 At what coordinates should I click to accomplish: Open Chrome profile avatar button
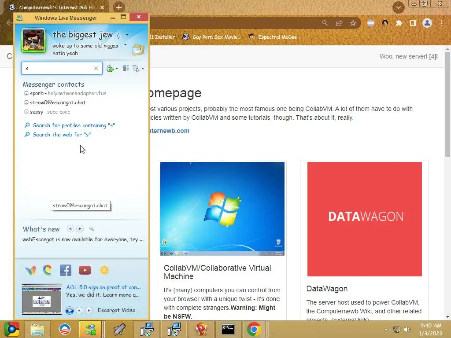pos(427,23)
